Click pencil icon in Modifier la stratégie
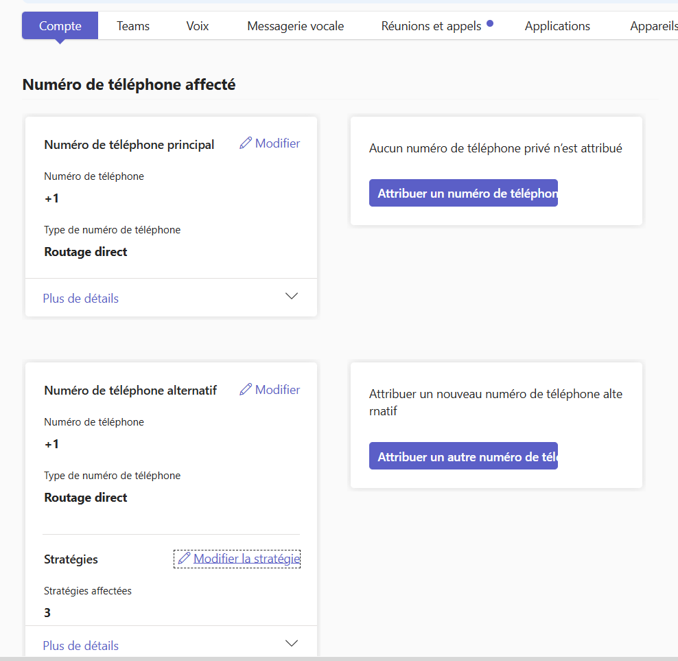Screen dimensions: 678x661 pos(184,559)
